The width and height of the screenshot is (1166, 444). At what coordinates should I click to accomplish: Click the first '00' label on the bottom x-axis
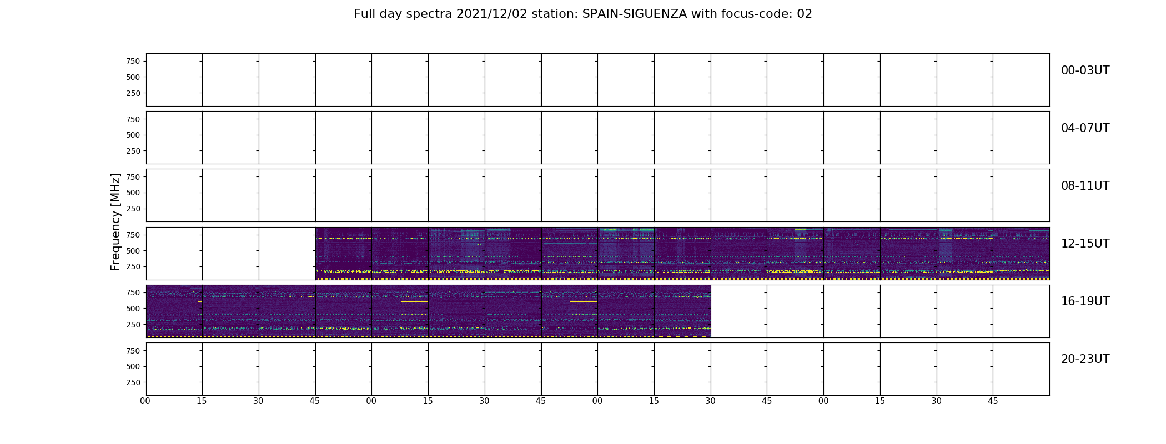coord(145,401)
